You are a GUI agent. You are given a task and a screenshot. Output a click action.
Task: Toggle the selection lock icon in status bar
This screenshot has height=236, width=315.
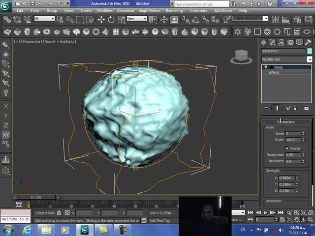59,213
